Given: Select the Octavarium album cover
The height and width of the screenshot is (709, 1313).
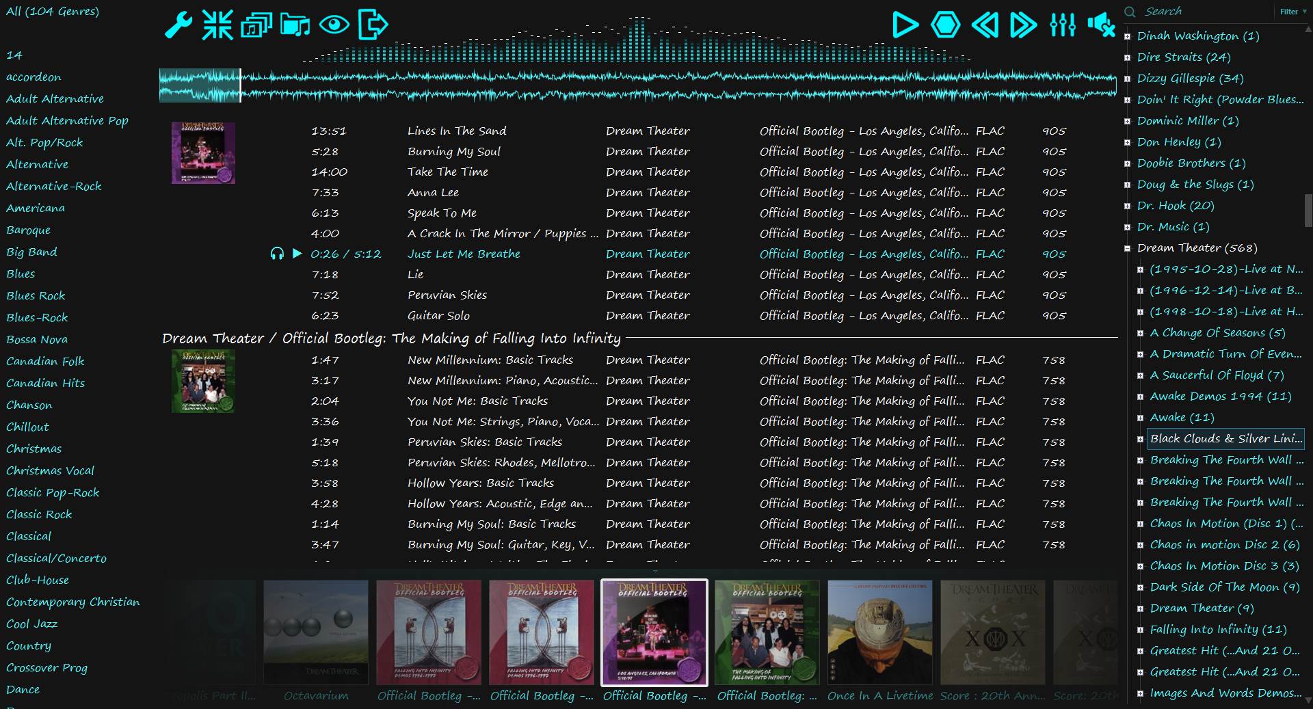Looking at the screenshot, I should click(x=316, y=632).
